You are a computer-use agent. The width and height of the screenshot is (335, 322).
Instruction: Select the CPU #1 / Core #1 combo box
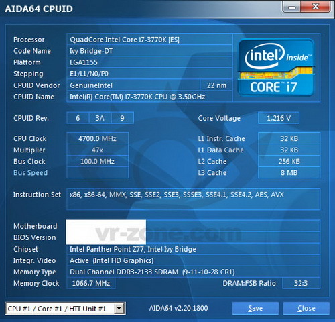point(65,309)
